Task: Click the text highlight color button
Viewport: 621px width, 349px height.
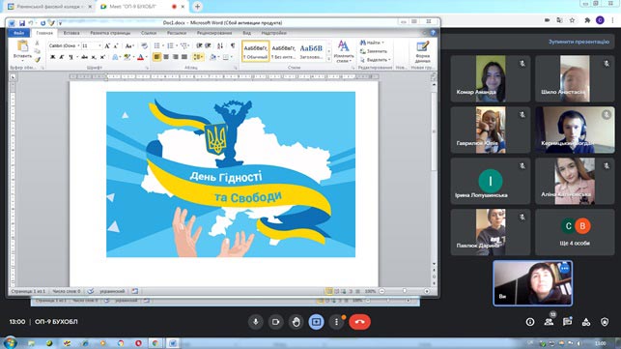Action: click(x=127, y=57)
